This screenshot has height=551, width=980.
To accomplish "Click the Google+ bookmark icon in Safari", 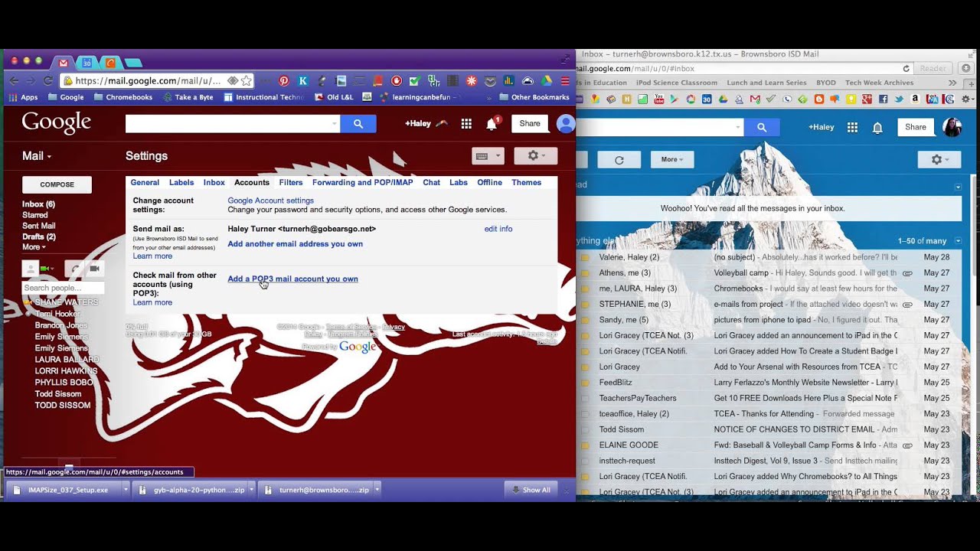I will click(x=867, y=99).
